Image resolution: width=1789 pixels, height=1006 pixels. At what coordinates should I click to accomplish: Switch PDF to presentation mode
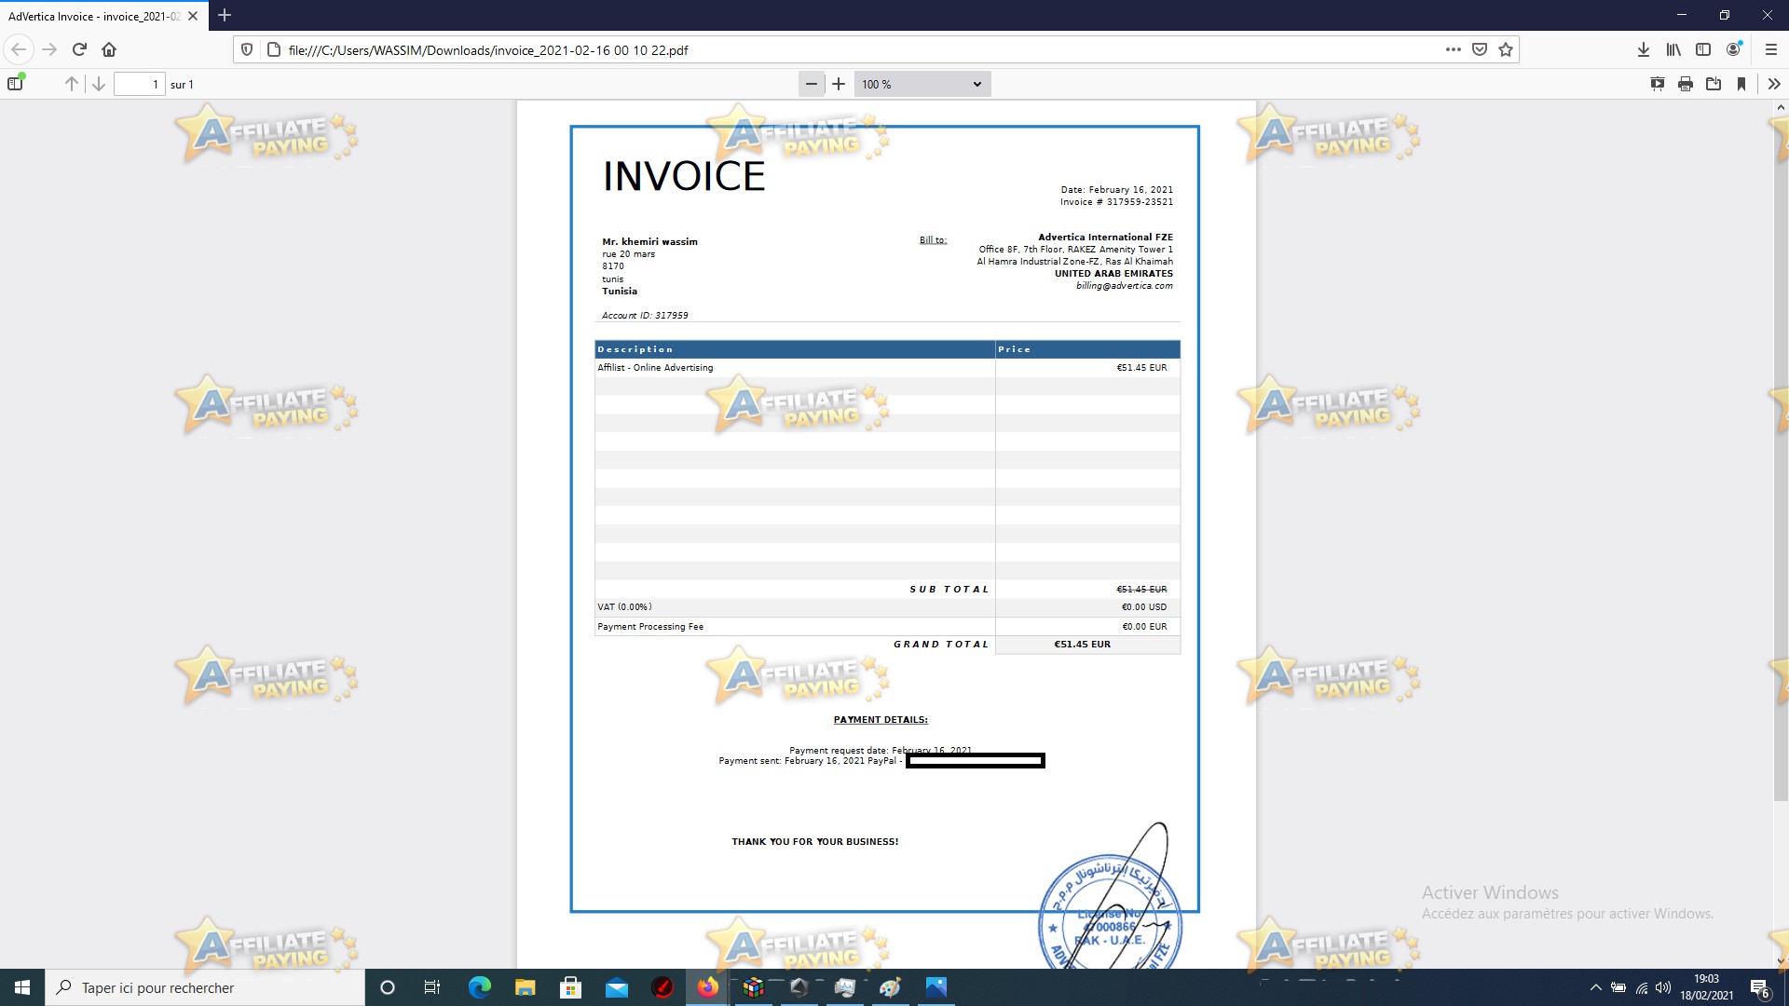[x=1658, y=84]
